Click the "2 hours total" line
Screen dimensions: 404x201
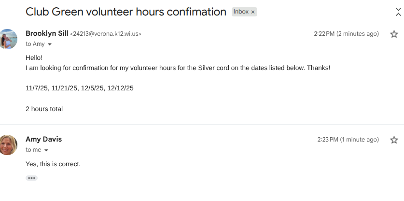pyautogui.click(x=44, y=109)
